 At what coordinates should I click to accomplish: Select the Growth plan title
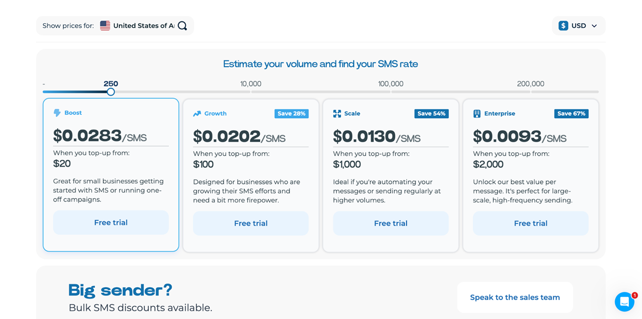point(215,114)
